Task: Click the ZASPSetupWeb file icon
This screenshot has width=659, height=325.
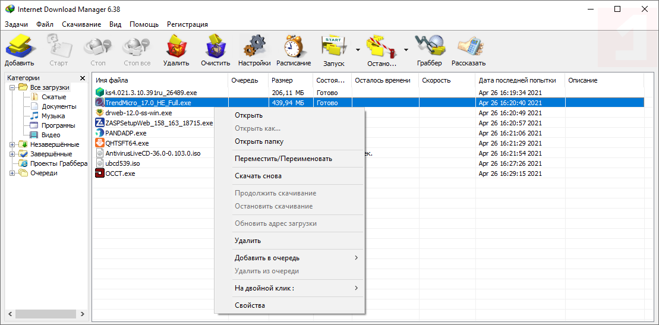Action: pyautogui.click(x=100, y=123)
